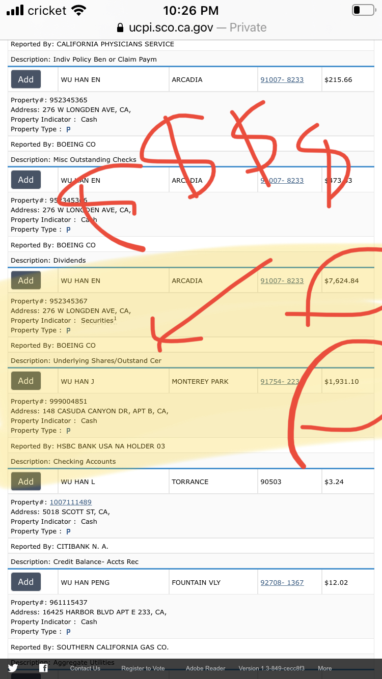This screenshot has width=382, height=679.
Task: Select the amount $7,624.84
Action: 341,281
